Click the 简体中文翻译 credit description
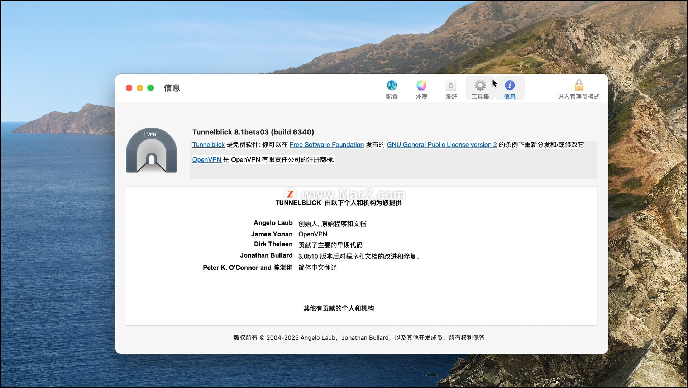 [317, 268]
